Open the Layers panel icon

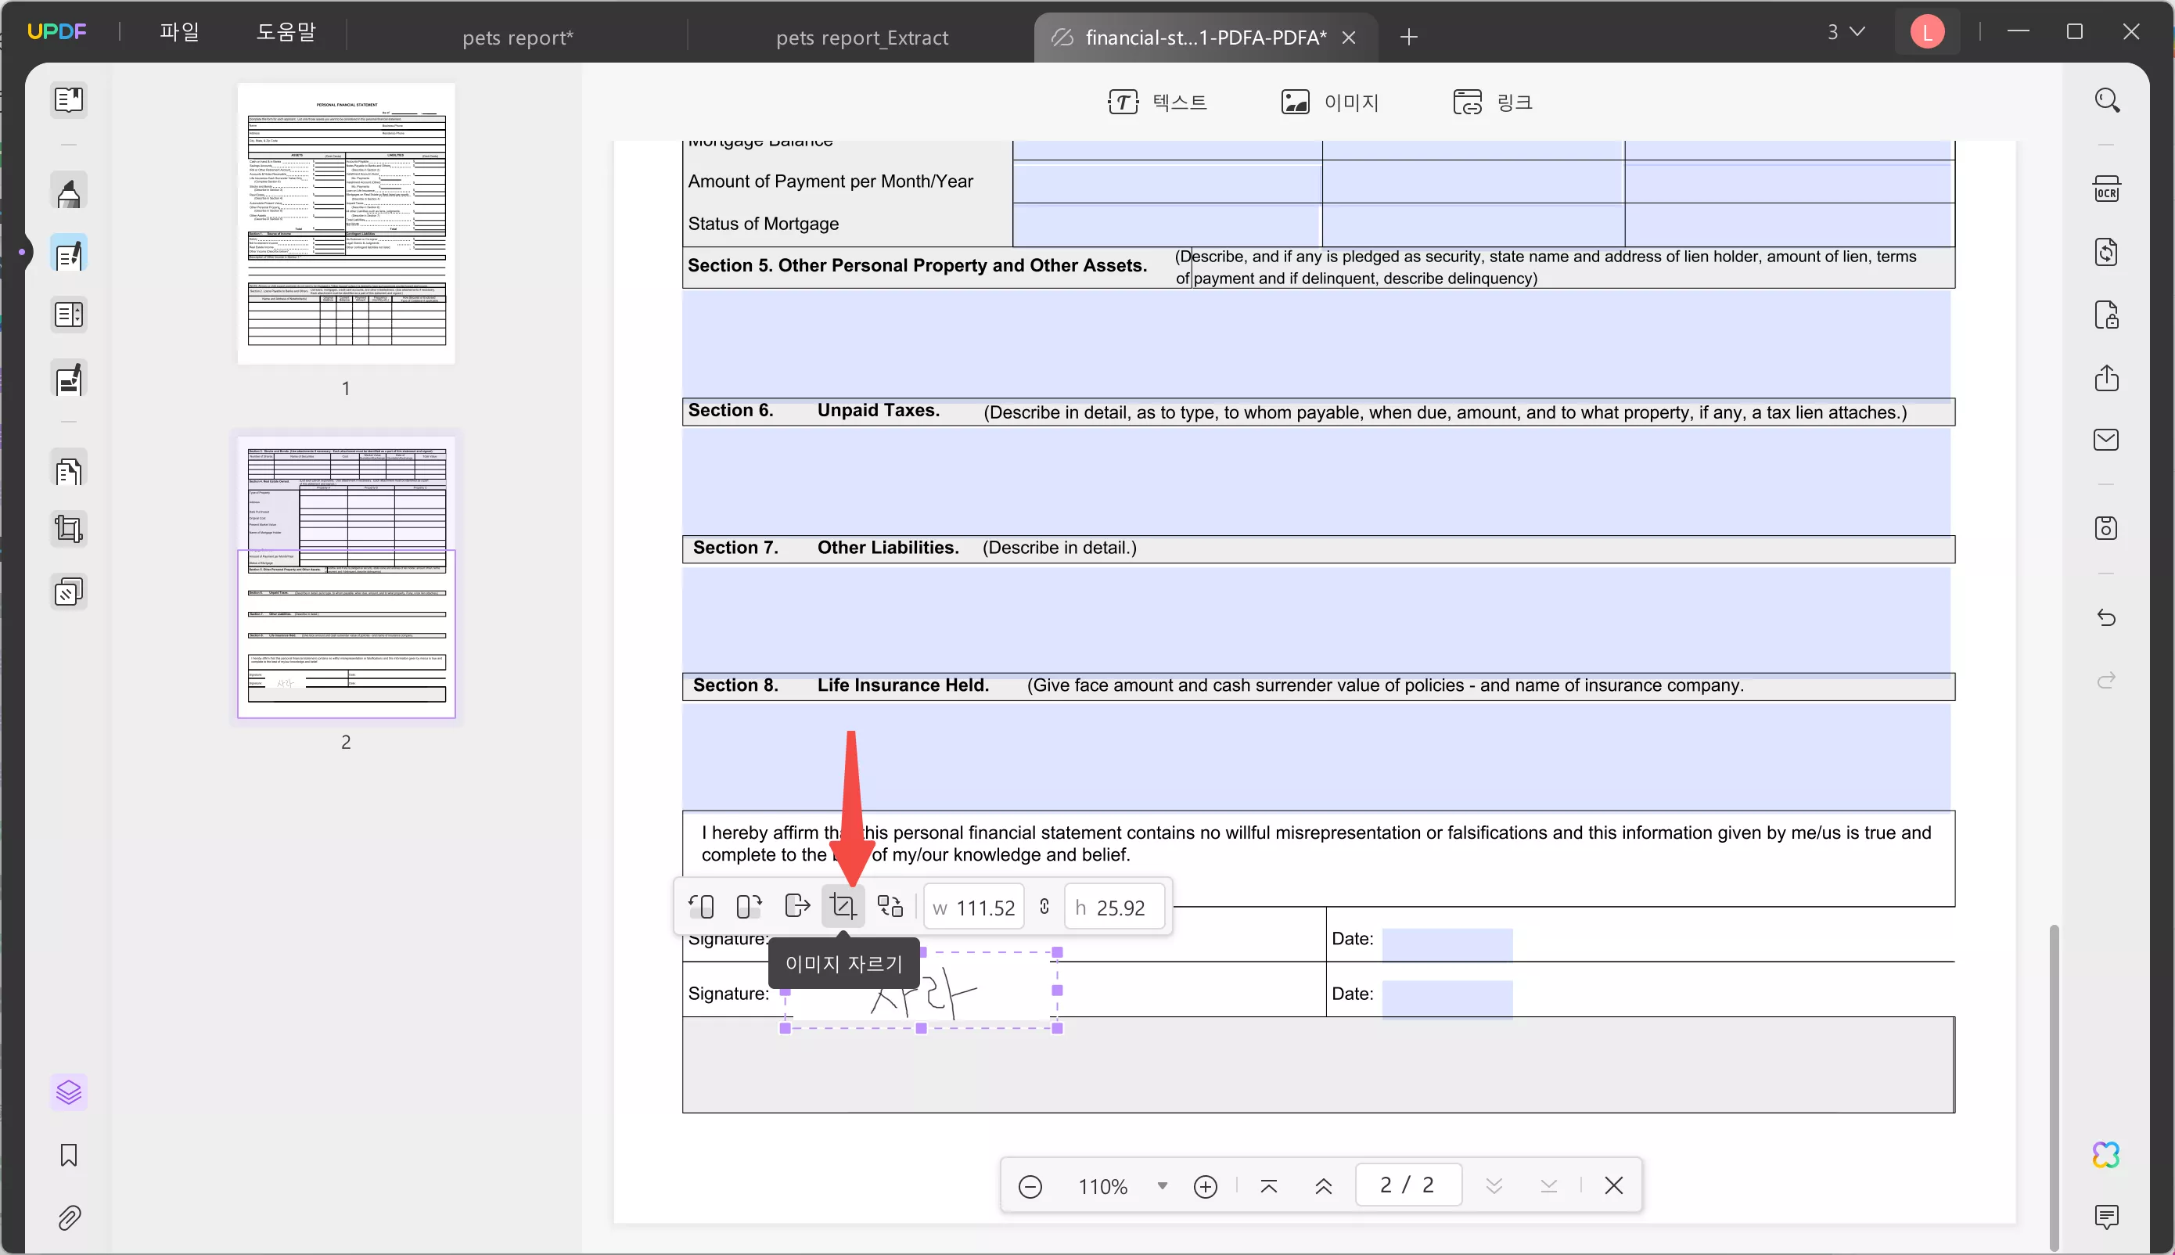click(x=69, y=1092)
